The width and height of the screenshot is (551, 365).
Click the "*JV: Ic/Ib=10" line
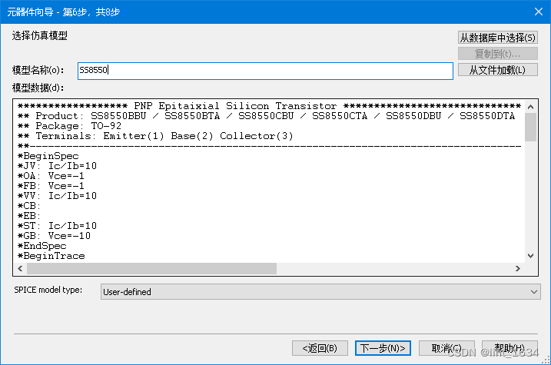[x=58, y=166]
